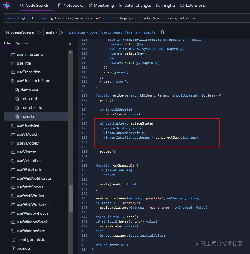Click line number 143
250x254 pixels.
click(x=84, y=198)
